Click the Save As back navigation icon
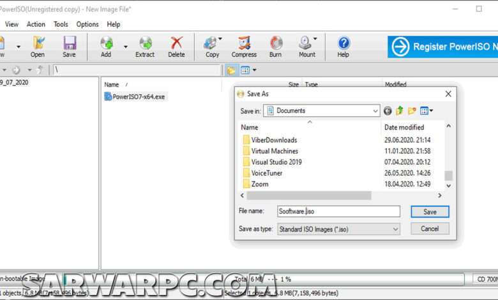498x300 pixels. pos(388,111)
